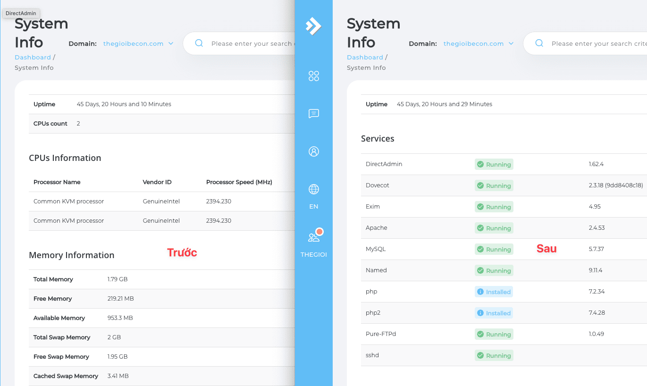Click MySQL version 5.7.37
Screen dimensions: 647x386
(597, 249)
